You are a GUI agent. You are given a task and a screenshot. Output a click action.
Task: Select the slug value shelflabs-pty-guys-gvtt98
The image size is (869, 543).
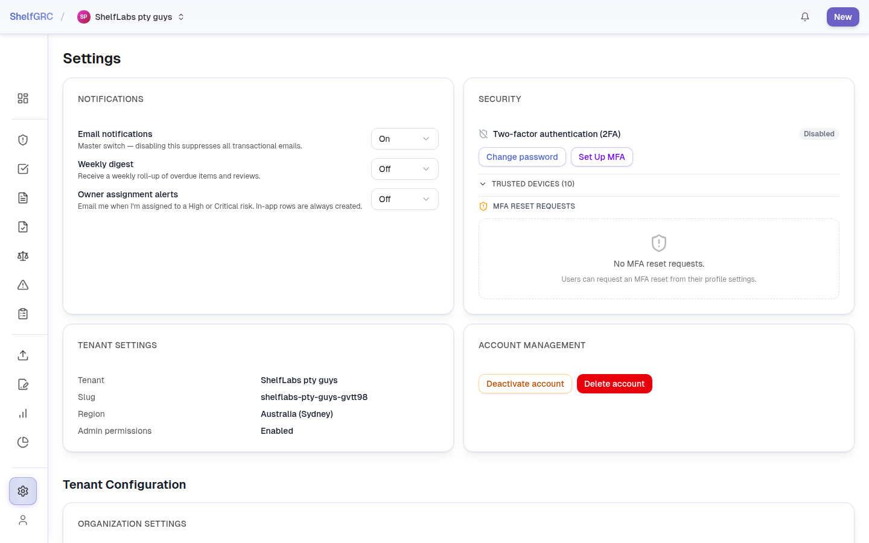click(x=314, y=397)
